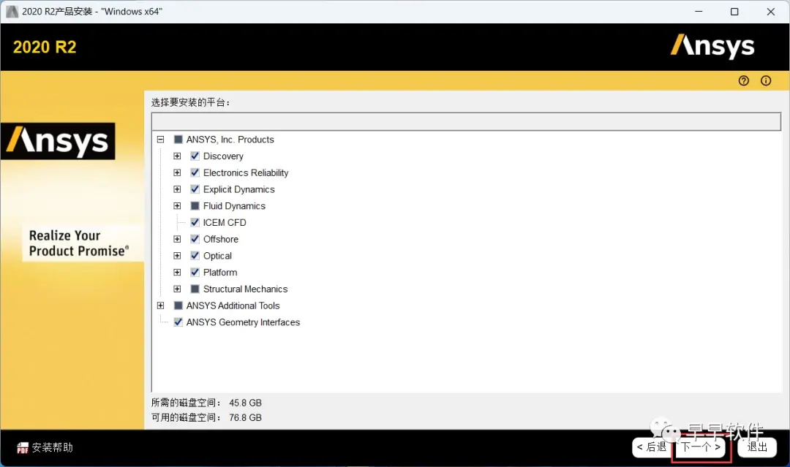
Task: Check the Structural Mechanics checkbox
Action: click(x=195, y=289)
